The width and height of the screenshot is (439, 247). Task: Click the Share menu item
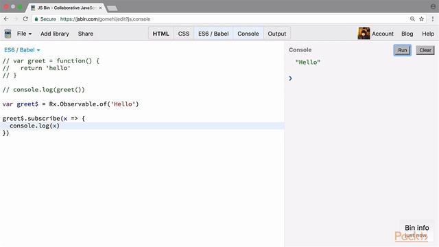86,34
